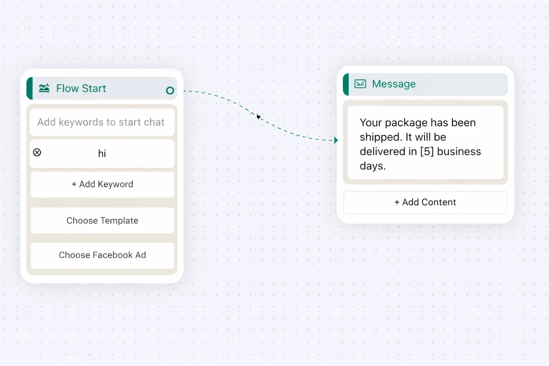
Task: Click the arrowhead entering the Message node
Action: coord(336,140)
